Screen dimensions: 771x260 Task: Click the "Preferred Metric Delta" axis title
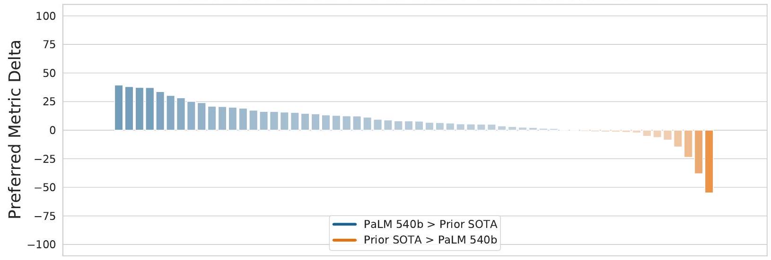pyautogui.click(x=16, y=129)
